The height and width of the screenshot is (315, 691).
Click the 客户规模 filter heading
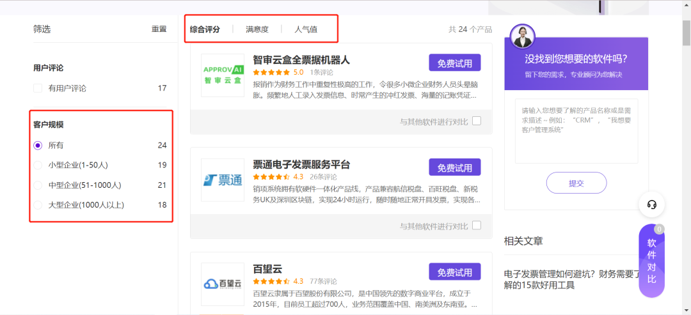(49, 125)
